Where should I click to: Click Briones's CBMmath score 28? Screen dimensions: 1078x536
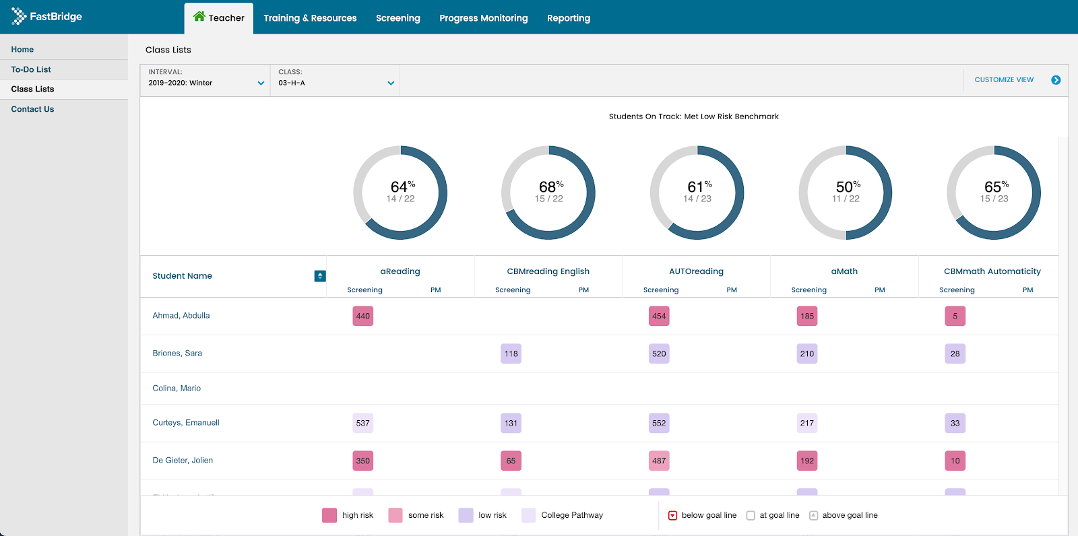click(x=955, y=354)
